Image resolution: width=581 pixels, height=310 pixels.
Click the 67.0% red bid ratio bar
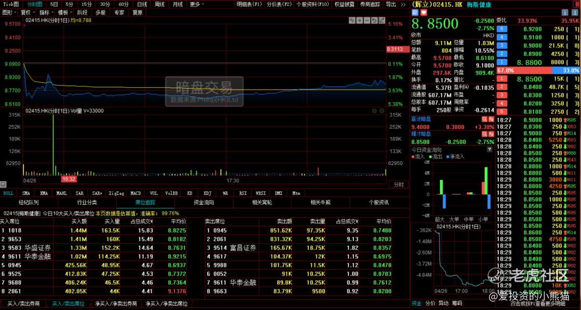pos(524,70)
